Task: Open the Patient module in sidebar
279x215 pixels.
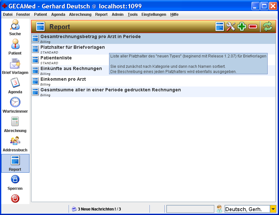Action: coord(15,47)
